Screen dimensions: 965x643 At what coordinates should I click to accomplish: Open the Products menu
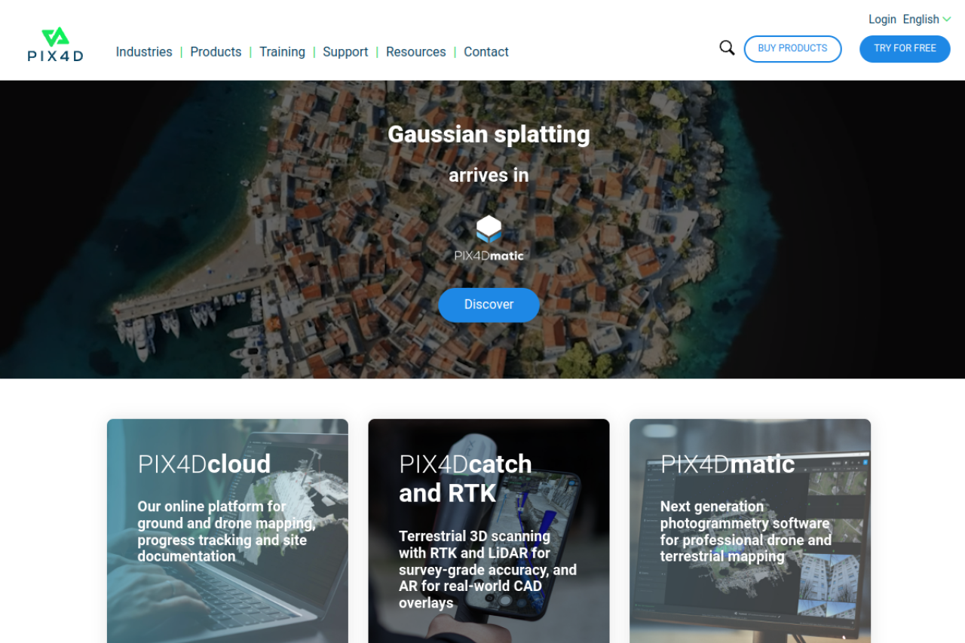216,52
